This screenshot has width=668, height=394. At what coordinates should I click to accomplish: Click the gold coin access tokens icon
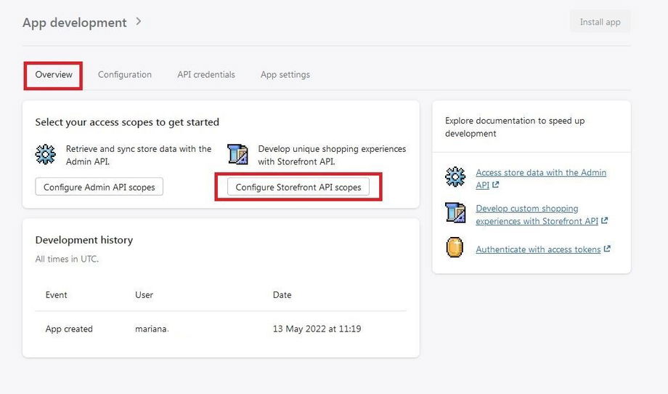[455, 249]
